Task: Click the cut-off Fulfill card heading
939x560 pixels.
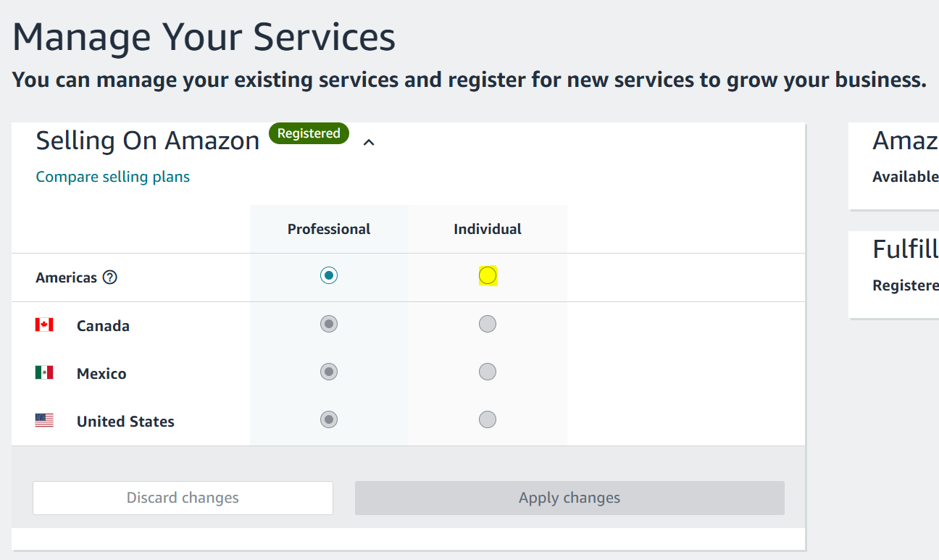Action: (906, 249)
